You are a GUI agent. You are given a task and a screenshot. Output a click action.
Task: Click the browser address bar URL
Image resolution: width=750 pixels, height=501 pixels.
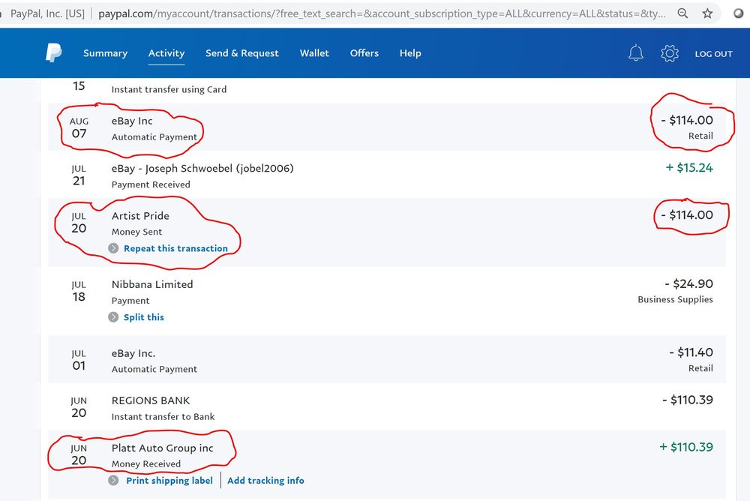[x=381, y=13]
